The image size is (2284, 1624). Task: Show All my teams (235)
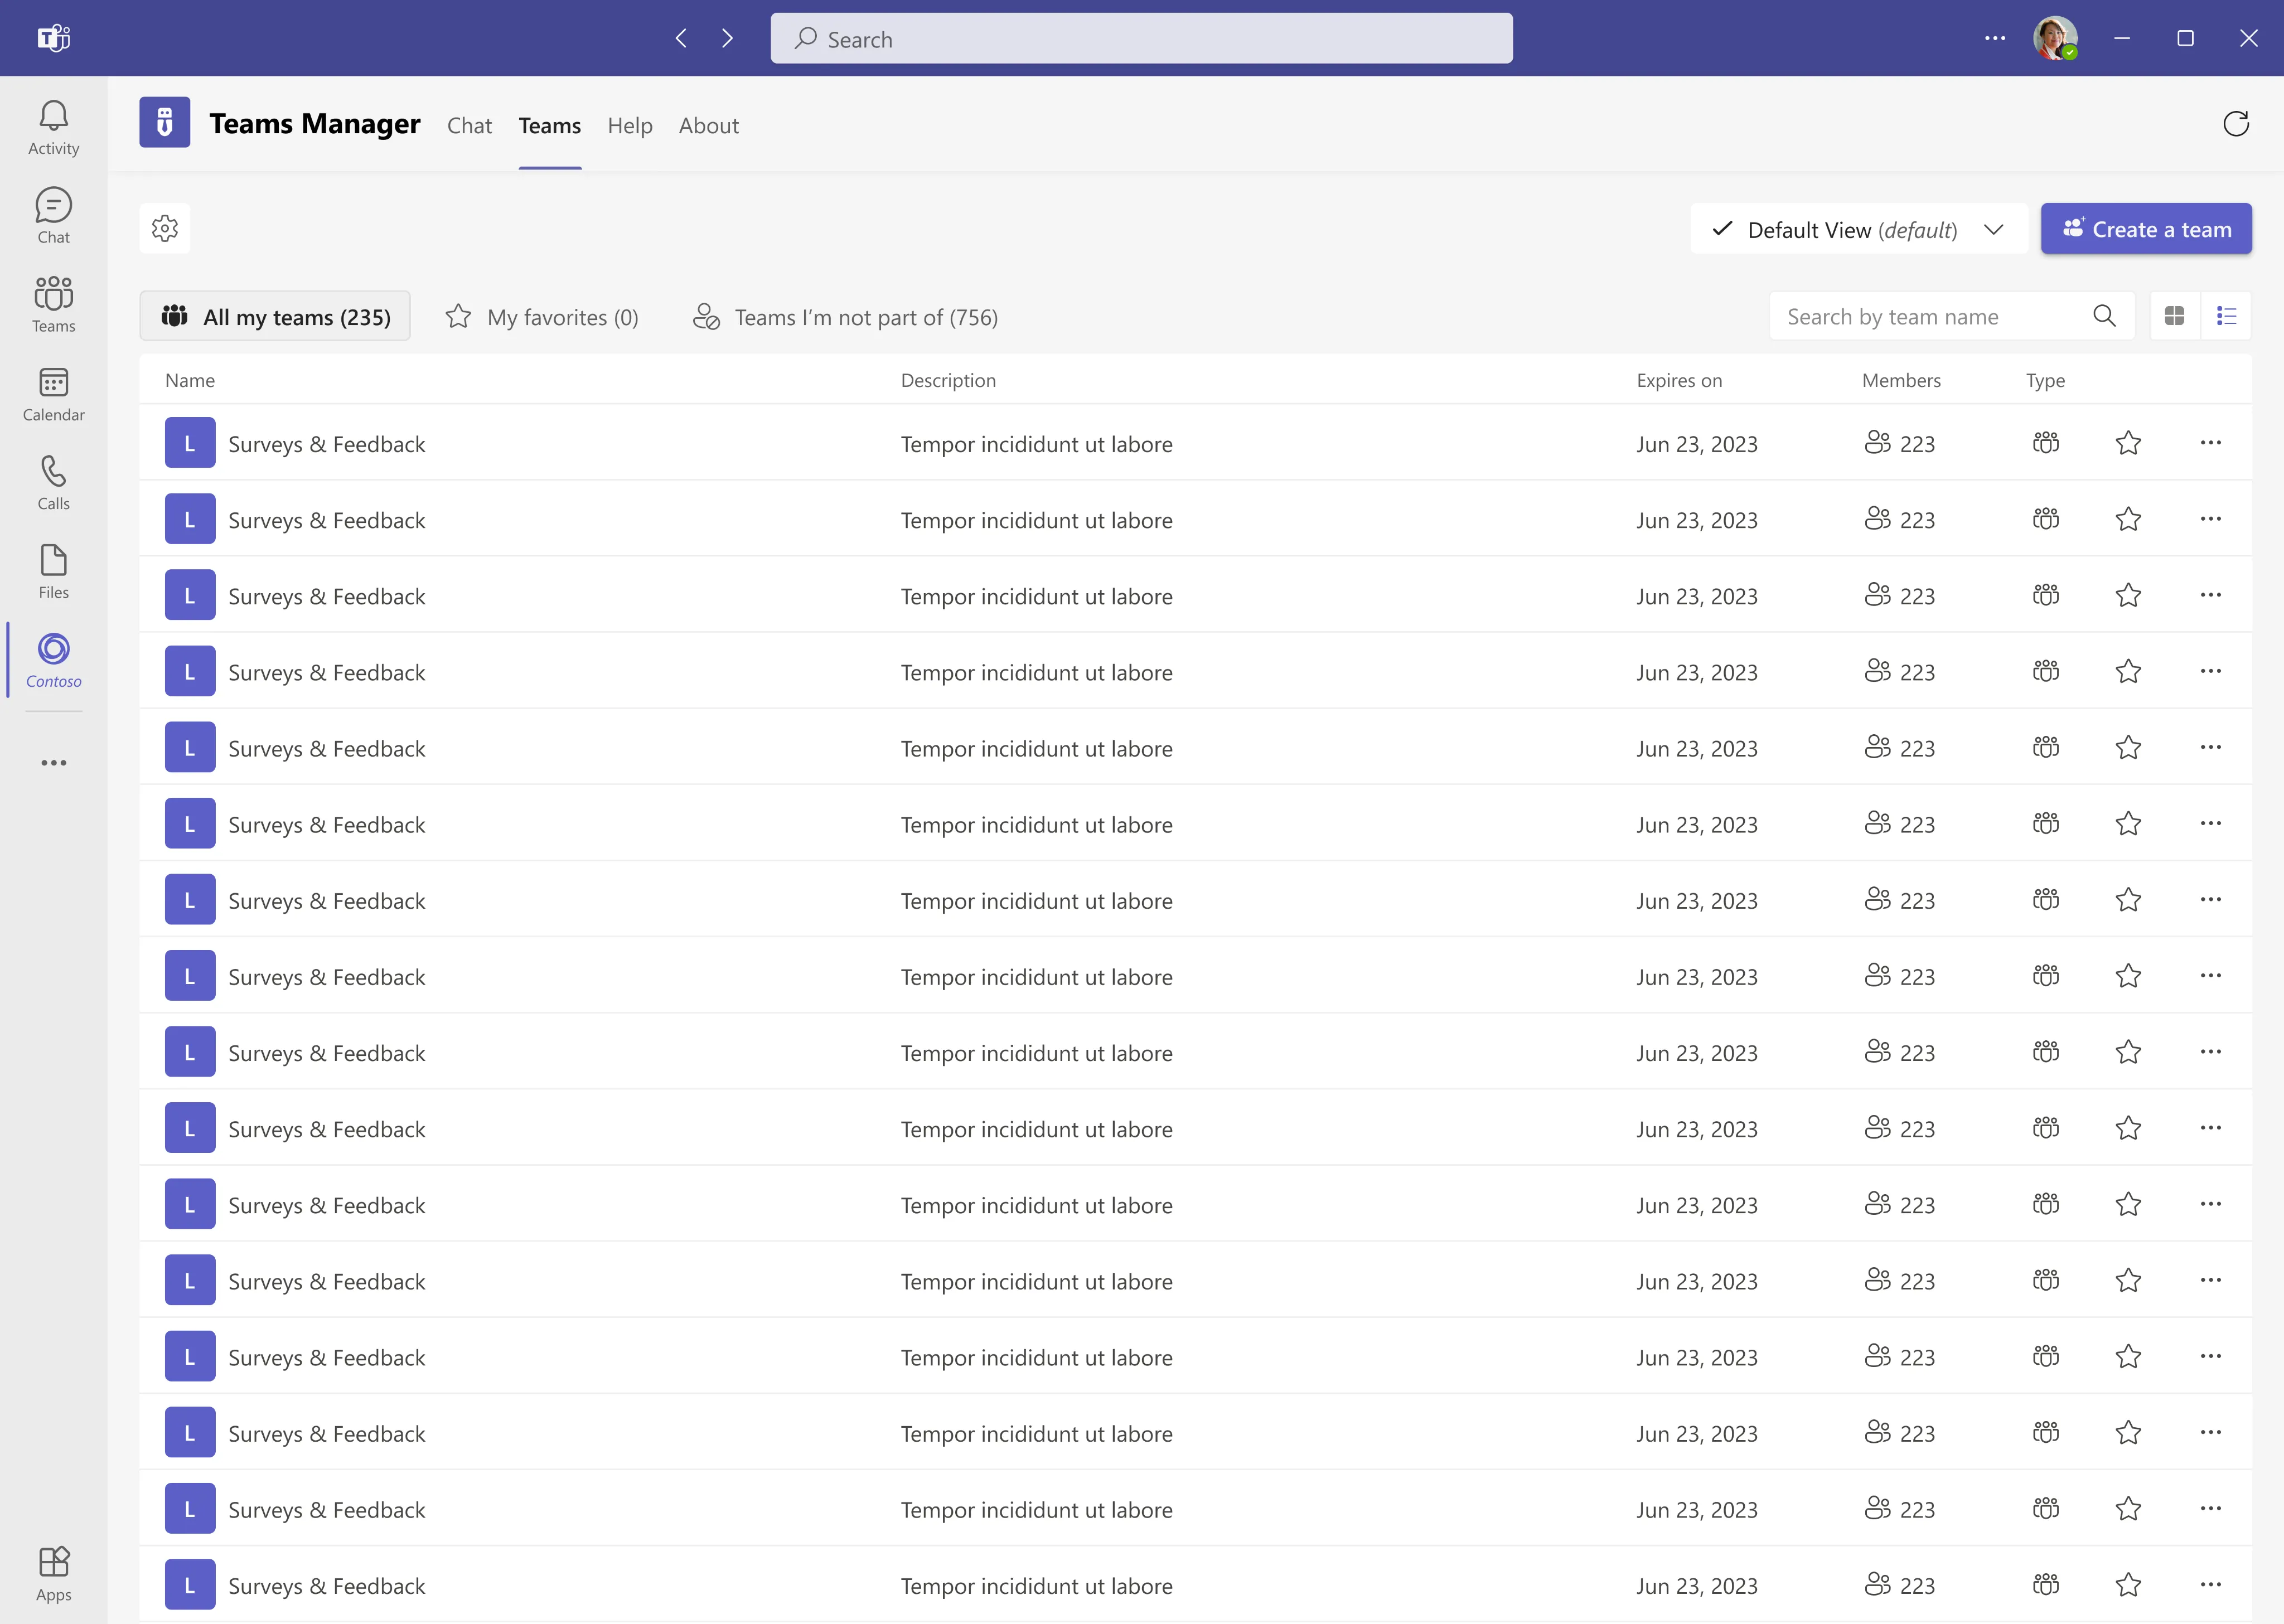click(x=275, y=316)
